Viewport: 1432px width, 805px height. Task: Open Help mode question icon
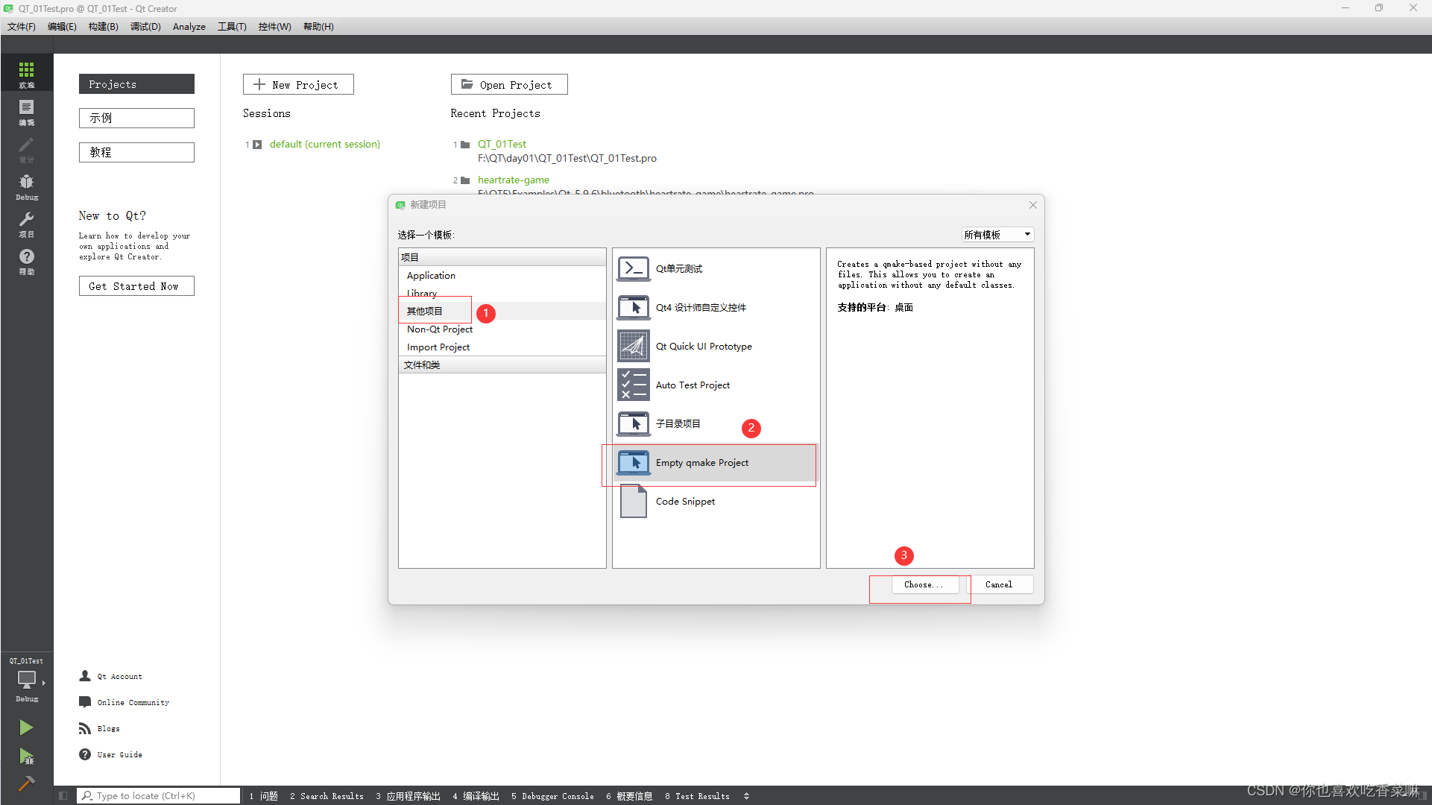(26, 260)
